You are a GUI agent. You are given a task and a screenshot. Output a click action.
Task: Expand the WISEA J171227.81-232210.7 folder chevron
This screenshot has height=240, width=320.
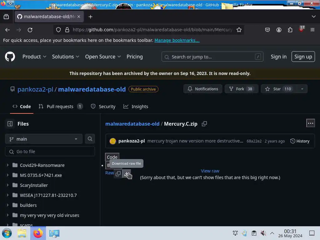coord(7,195)
